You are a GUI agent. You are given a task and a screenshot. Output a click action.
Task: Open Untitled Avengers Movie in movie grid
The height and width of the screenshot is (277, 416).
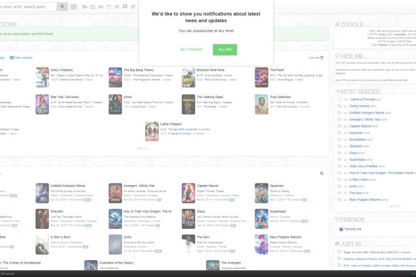[x=68, y=186]
